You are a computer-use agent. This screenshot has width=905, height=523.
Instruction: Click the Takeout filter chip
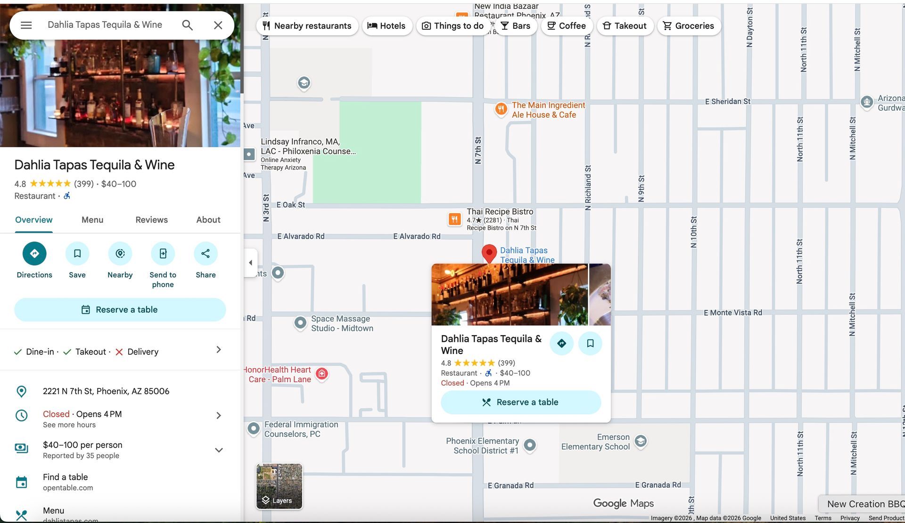[625, 26]
